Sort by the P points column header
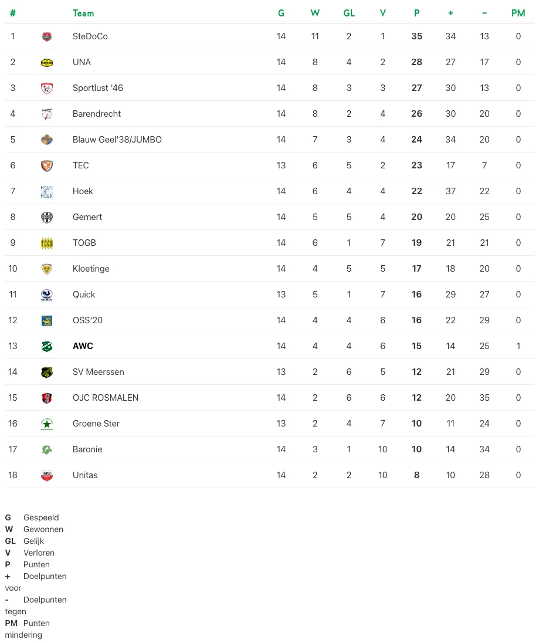 tap(416, 13)
